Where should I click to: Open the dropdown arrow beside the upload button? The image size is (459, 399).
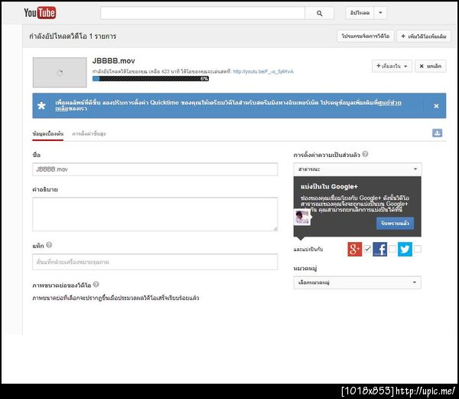point(380,13)
